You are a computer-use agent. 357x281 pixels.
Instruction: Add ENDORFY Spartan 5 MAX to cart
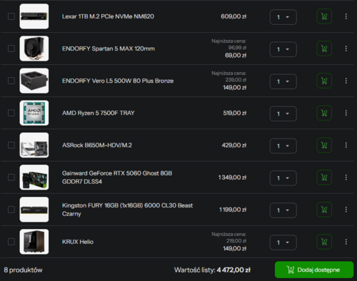pos(324,48)
